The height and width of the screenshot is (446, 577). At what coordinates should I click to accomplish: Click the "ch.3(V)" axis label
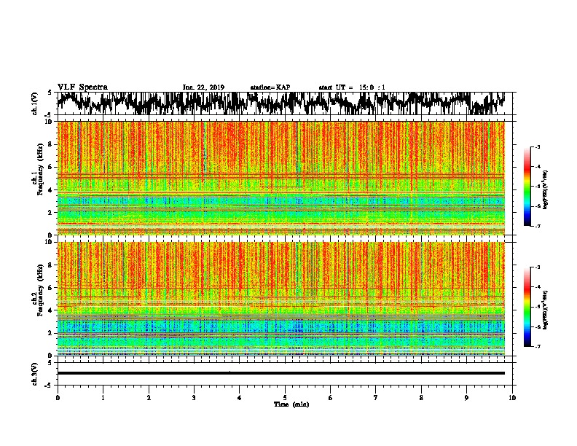(x=35, y=374)
